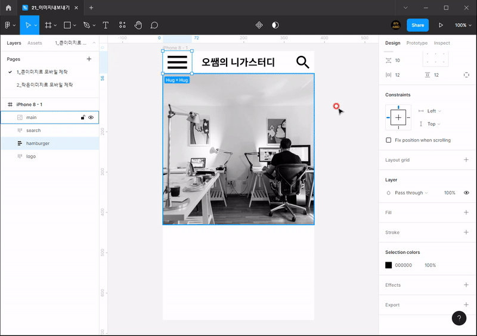This screenshot has width=477, height=336.
Task: Add a layout grid
Action: [x=466, y=159]
